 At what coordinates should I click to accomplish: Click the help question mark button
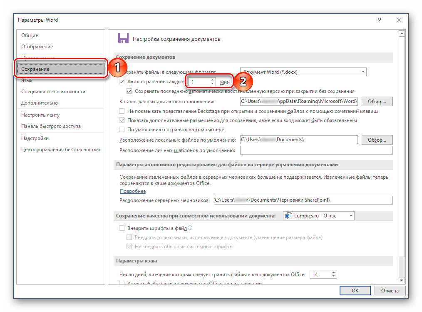[379, 20]
